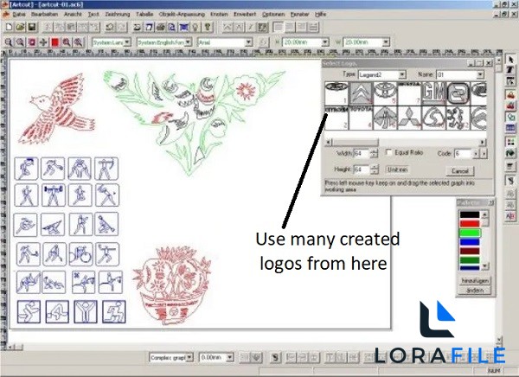Expand the System Language dropdown
This screenshot has width=519, height=377.
127,42
